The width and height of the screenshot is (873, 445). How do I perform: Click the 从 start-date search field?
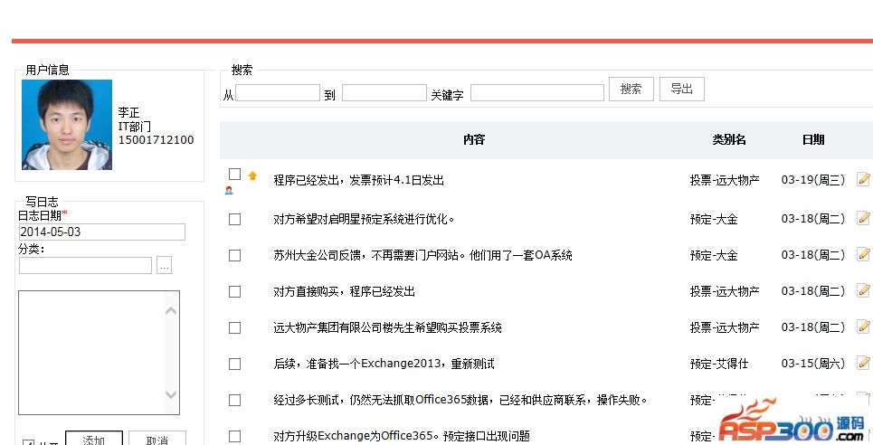[277, 93]
